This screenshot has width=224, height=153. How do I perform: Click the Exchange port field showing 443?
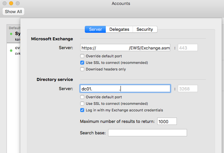[x=188, y=48]
